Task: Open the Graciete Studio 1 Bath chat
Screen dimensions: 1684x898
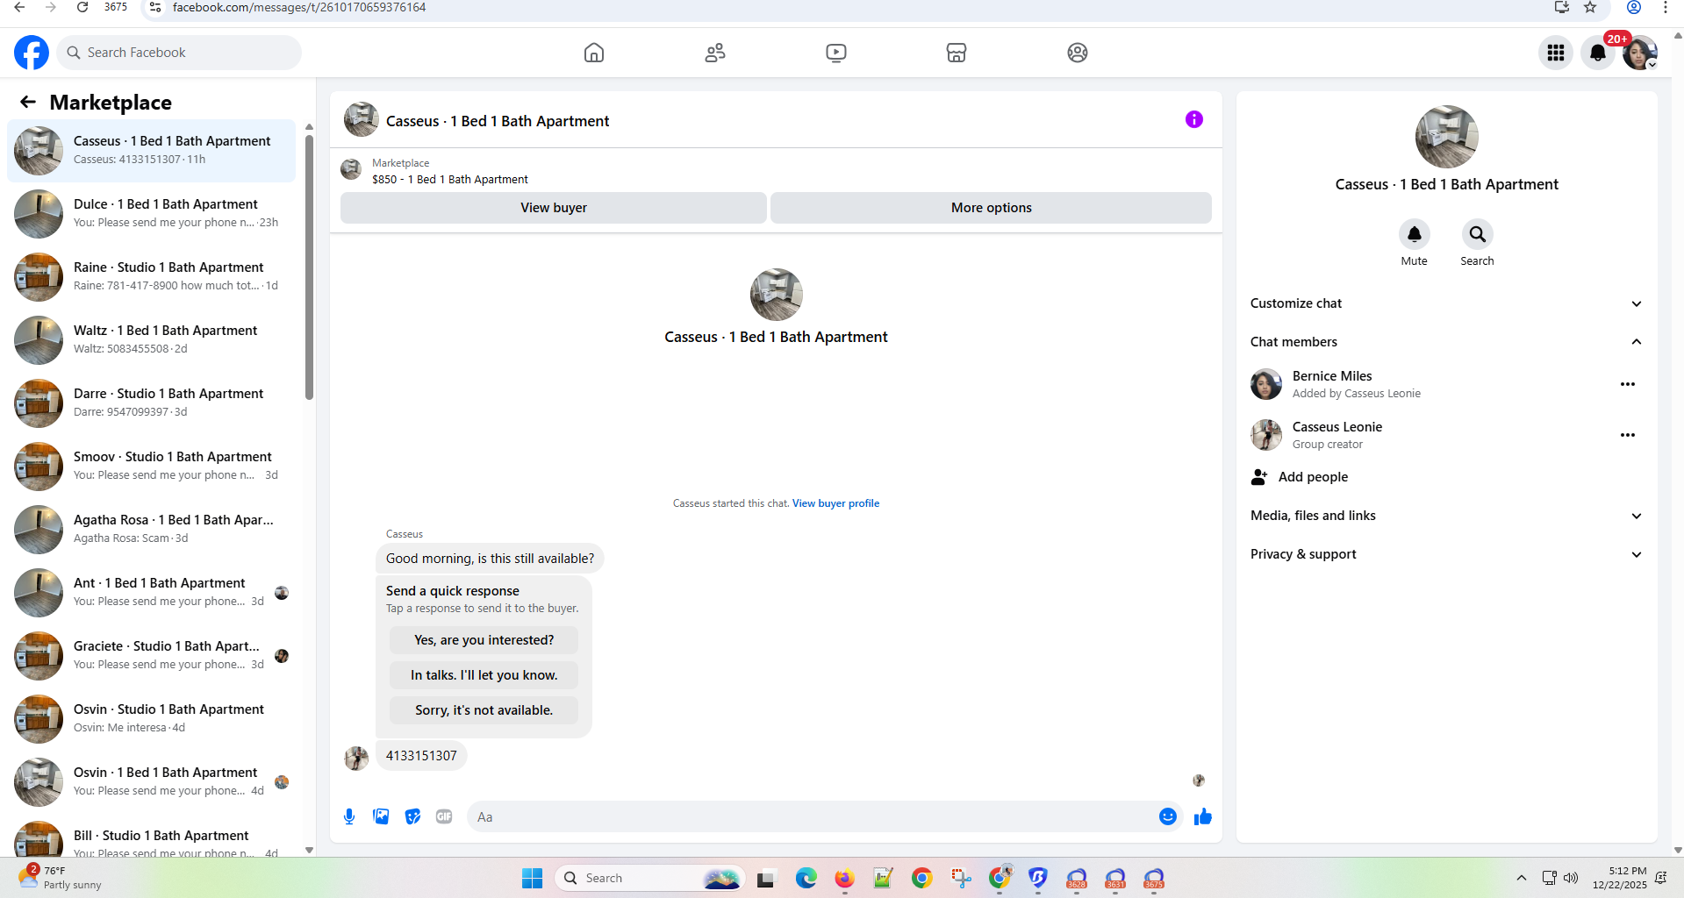Action: [152, 656]
